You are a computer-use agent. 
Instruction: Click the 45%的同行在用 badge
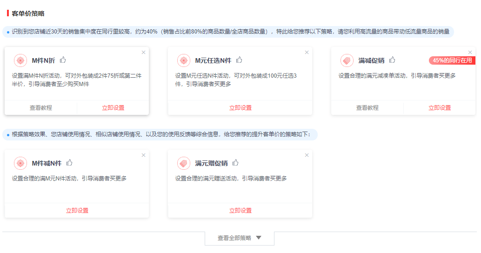[x=452, y=60]
